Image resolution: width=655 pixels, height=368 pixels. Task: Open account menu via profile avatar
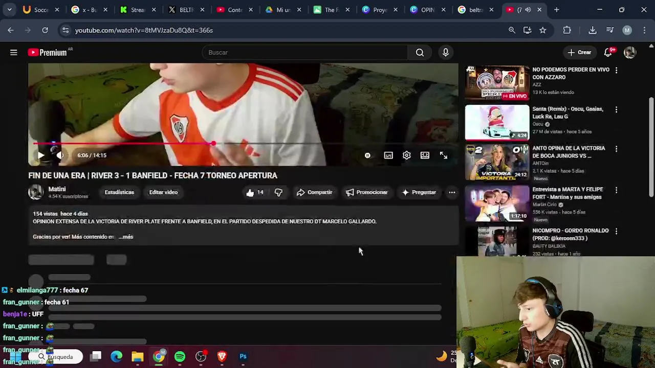coord(630,52)
